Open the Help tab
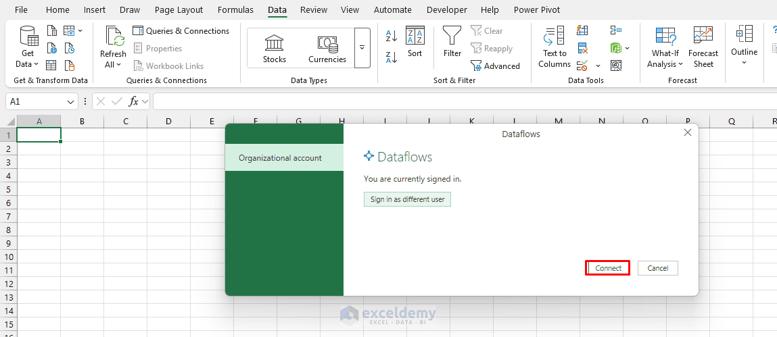 [490, 10]
